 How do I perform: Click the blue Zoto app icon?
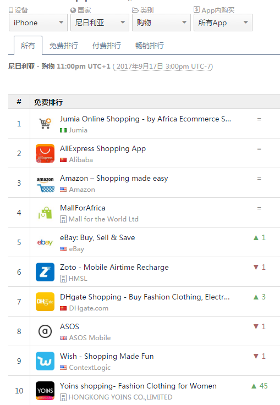pyautogui.click(x=45, y=272)
